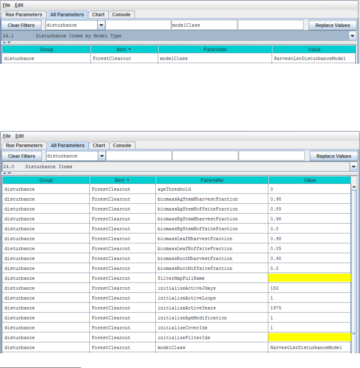Open Chart tab in lower window
Screen dimensions: 360x368
point(99,146)
